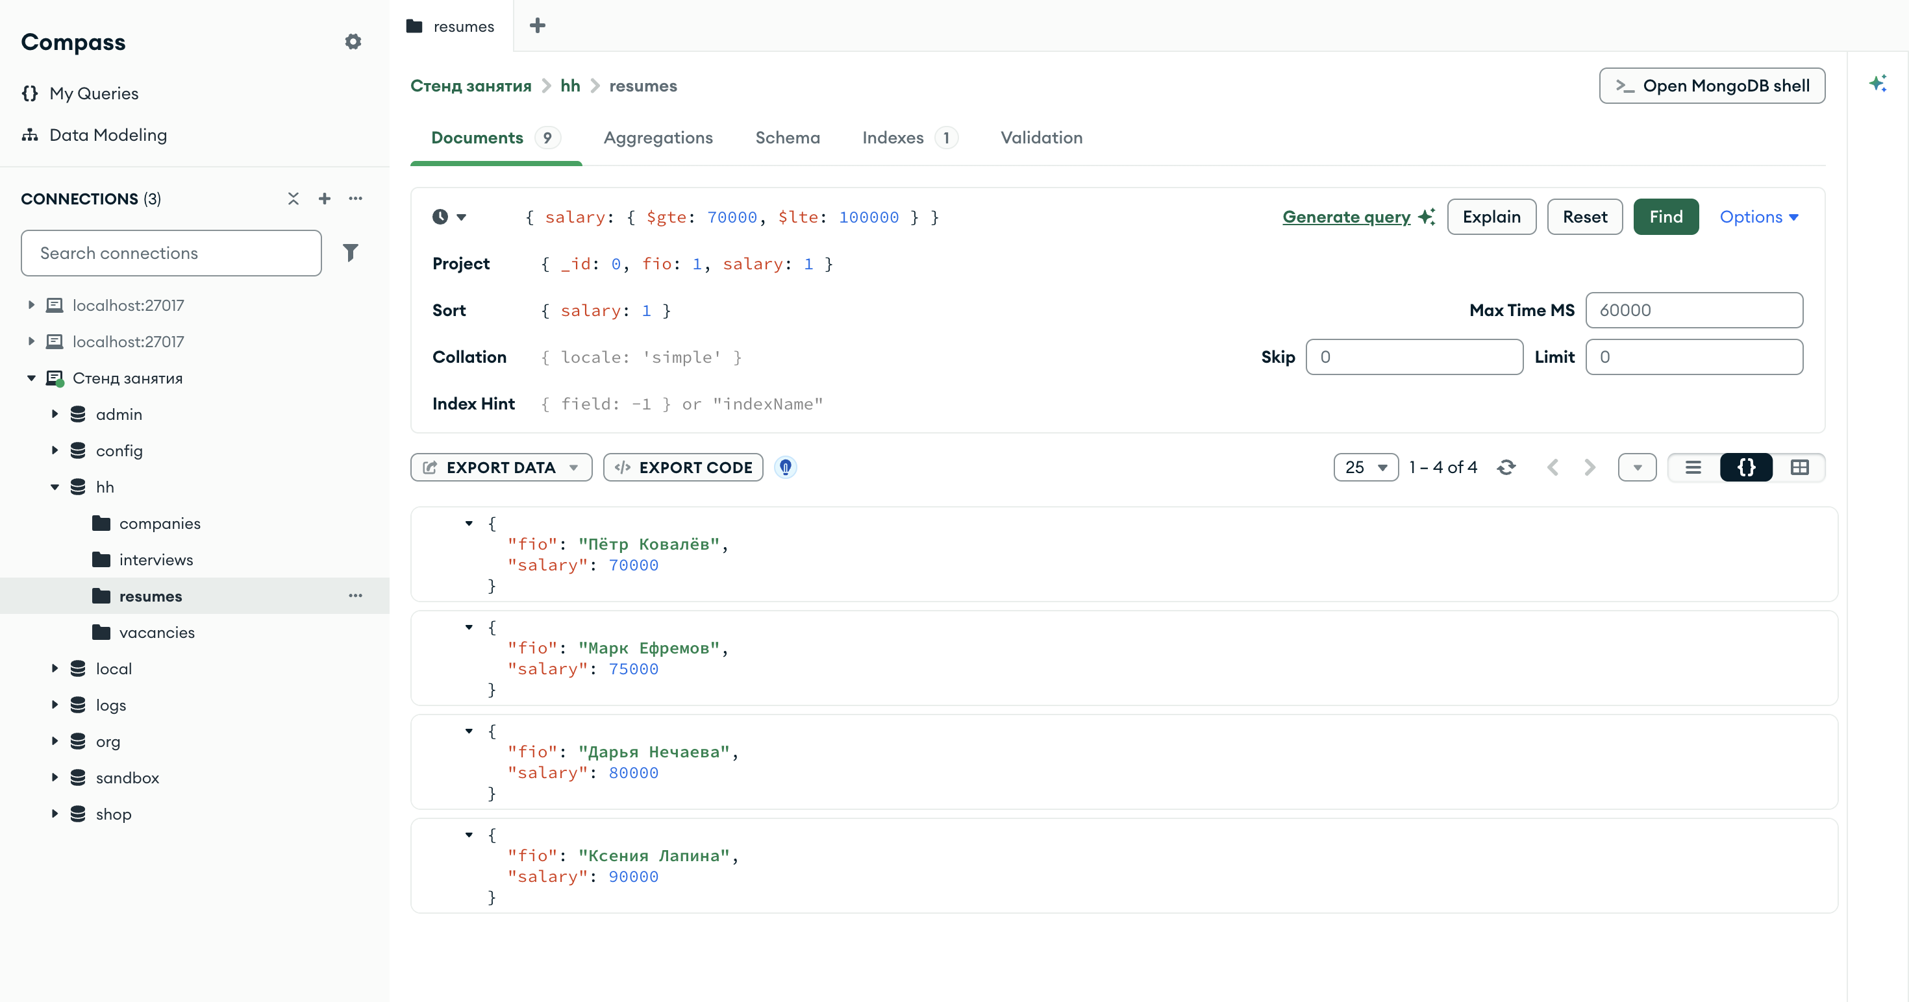Click the Find button
This screenshot has width=1909, height=1002.
click(x=1666, y=216)
